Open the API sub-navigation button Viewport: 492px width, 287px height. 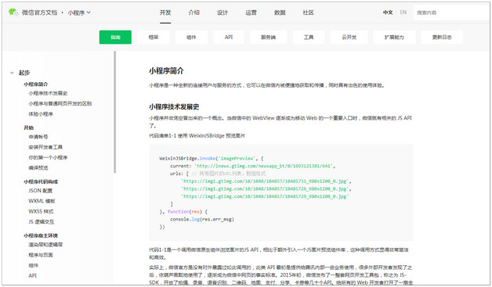(229, 38)
